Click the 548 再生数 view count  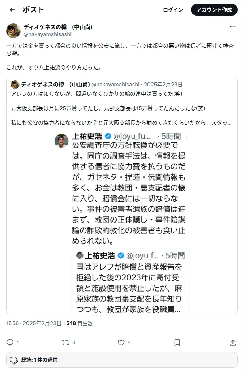(x=80, y=323)
